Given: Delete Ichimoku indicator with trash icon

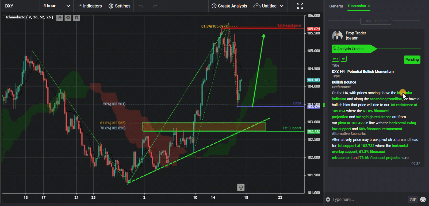Looking at the screenshot, I should (76, 18).
